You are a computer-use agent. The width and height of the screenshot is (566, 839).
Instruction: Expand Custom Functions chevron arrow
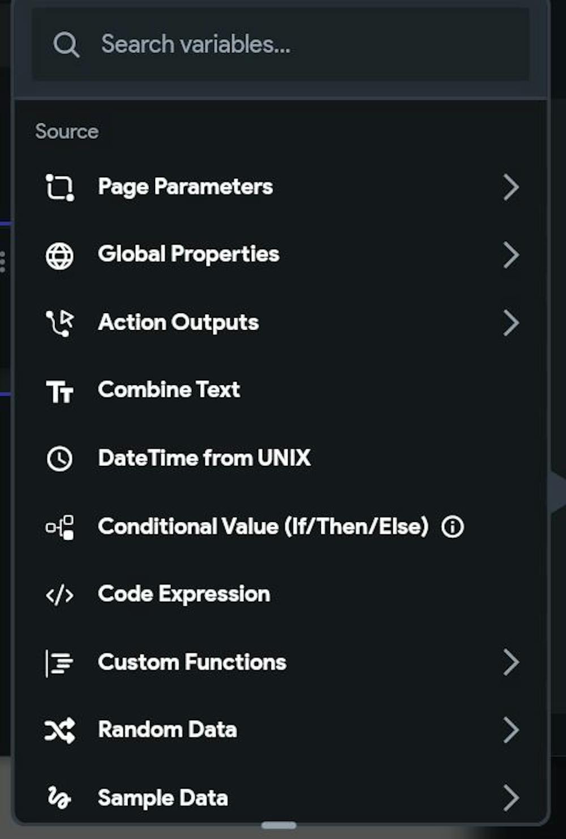point(511,662)
